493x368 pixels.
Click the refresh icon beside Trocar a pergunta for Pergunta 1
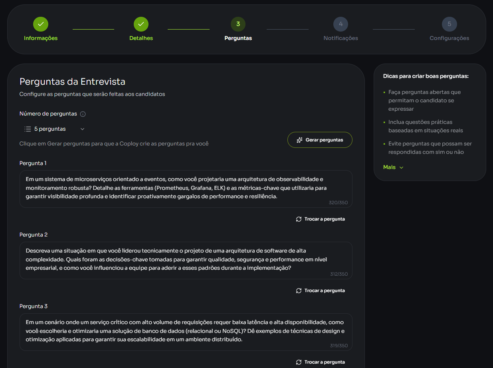[298, 219]
